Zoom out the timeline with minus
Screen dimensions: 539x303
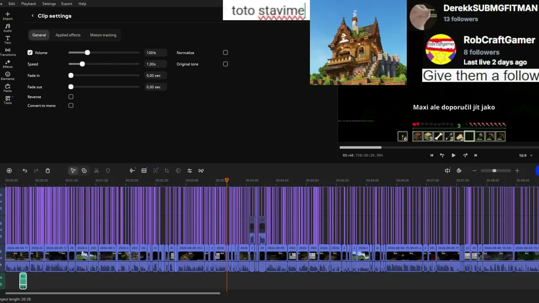click(475, 170)
